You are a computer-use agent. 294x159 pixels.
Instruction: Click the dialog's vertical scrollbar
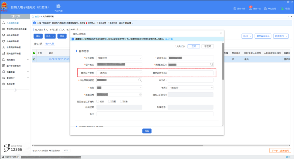tap(223, 62)
